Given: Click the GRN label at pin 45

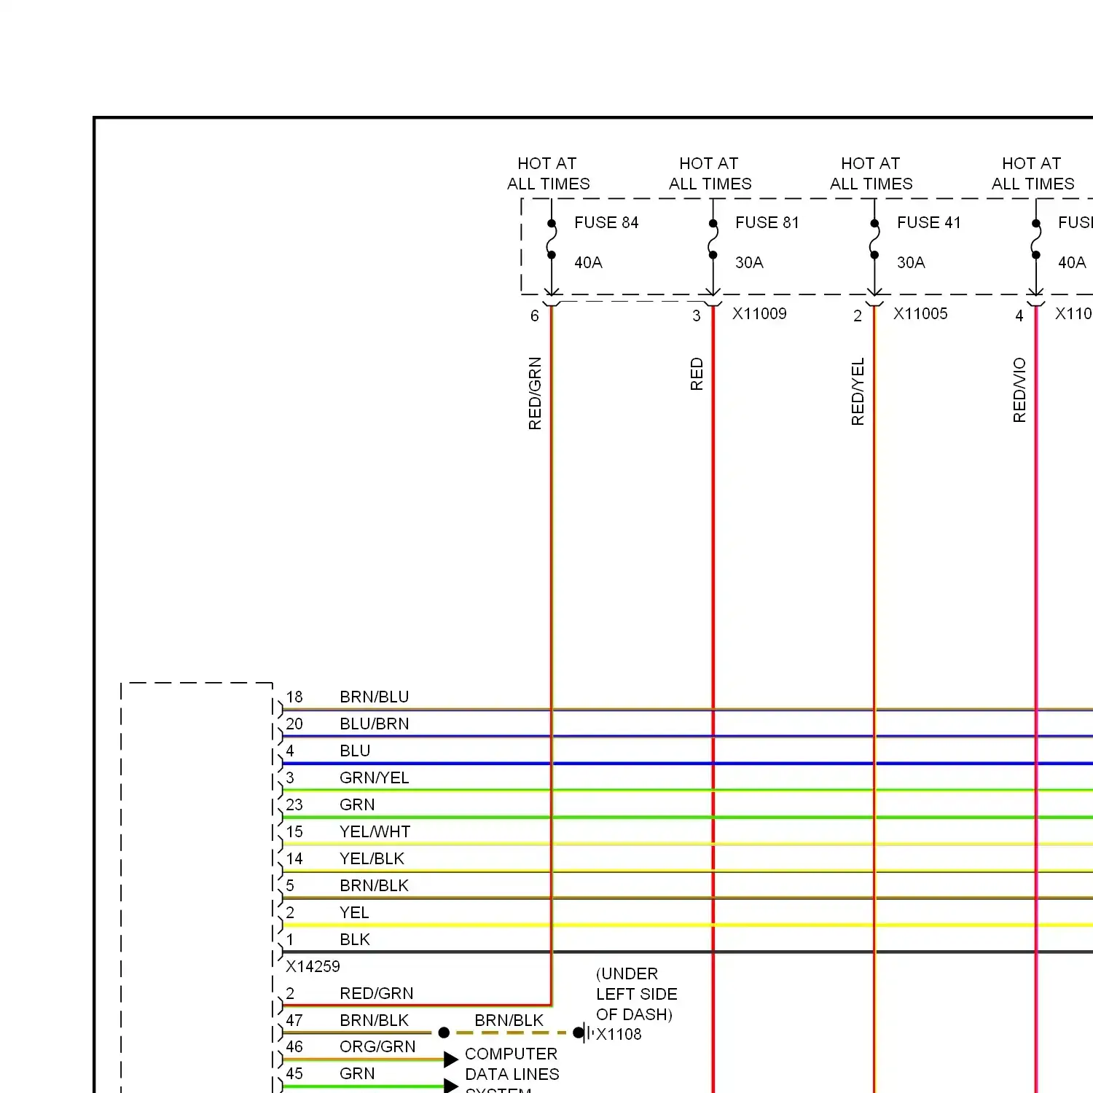Looking at the screenshot, I should 357,1073.
